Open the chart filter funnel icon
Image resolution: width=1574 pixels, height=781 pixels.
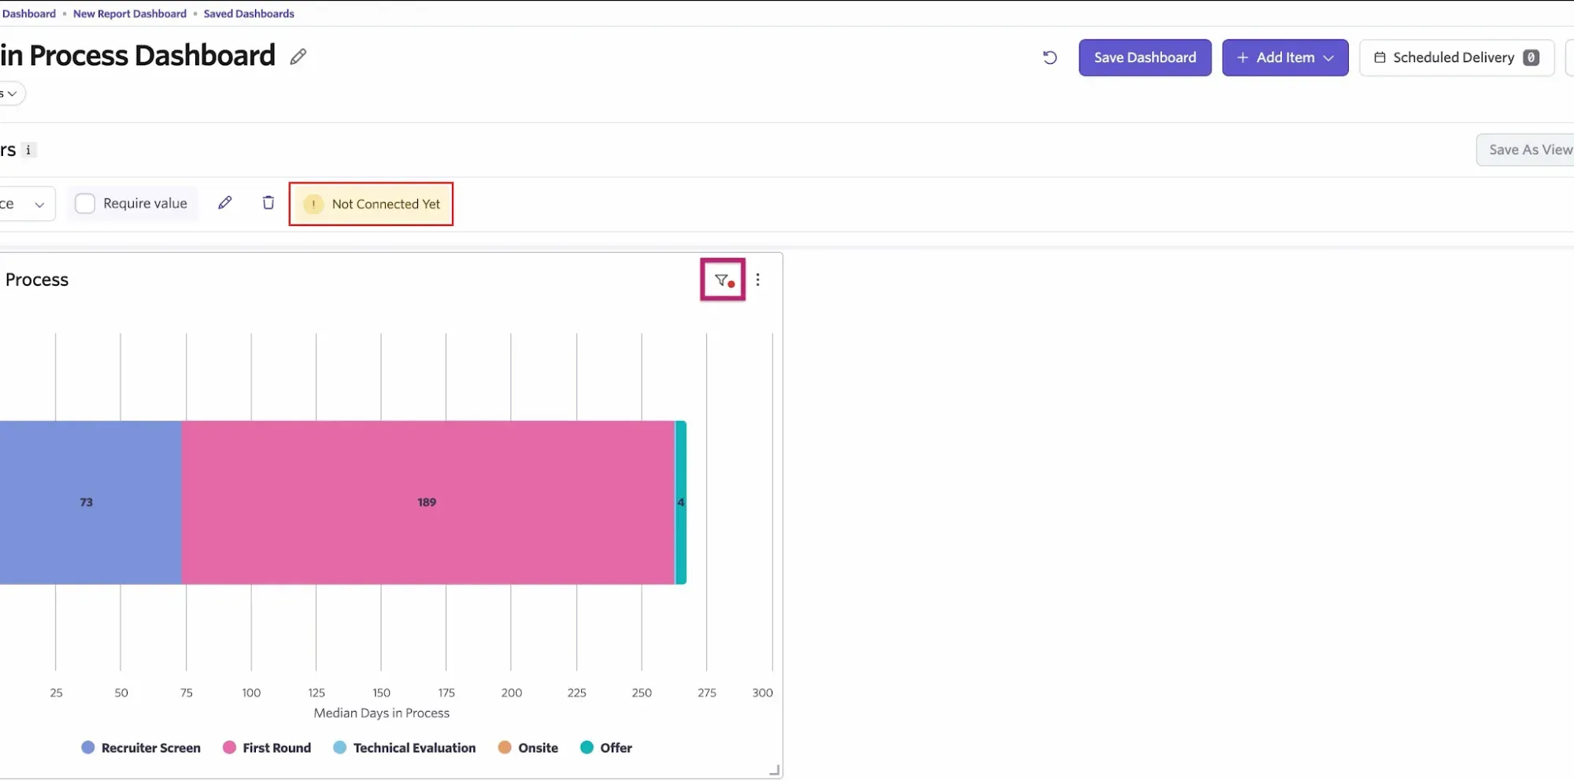[x=722, y=279]
